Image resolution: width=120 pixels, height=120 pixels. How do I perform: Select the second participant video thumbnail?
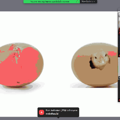point(119,46)
